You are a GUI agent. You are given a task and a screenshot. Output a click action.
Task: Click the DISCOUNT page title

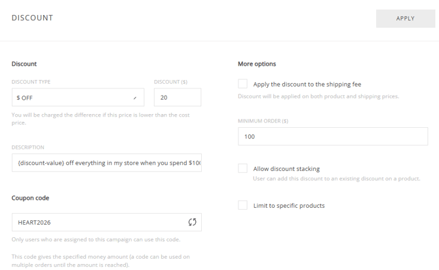[32, 18]
